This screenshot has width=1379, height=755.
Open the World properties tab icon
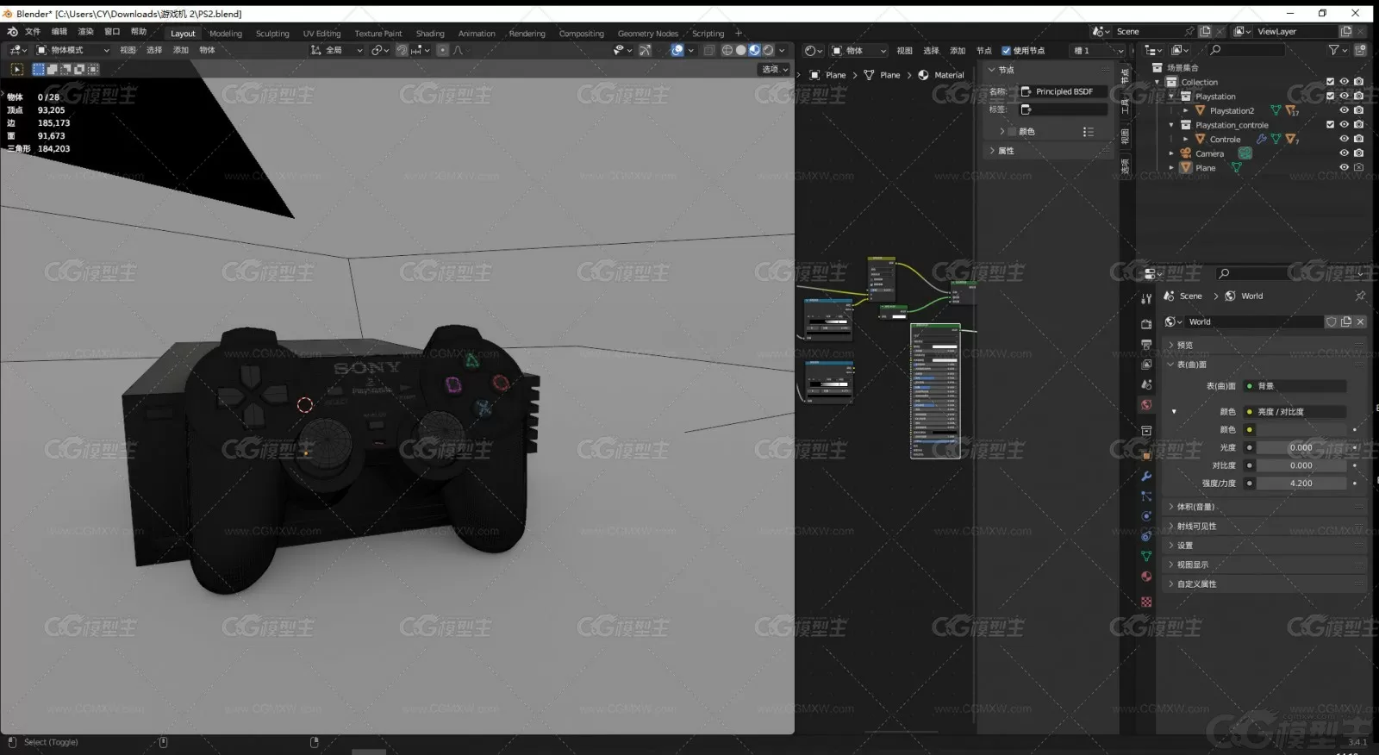[1146, 405]
